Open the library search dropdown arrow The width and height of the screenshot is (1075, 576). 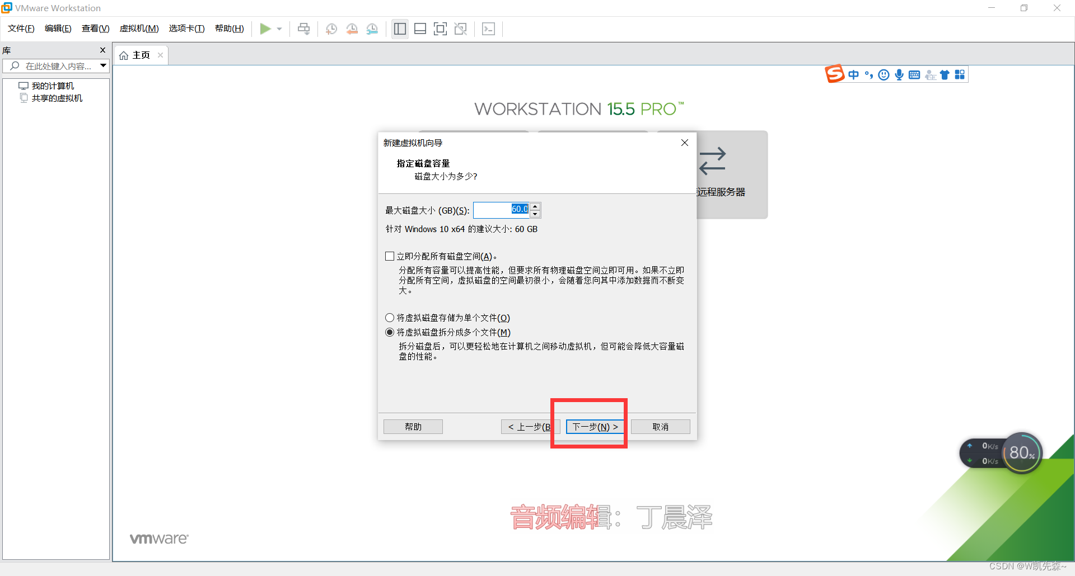(104, 66)
